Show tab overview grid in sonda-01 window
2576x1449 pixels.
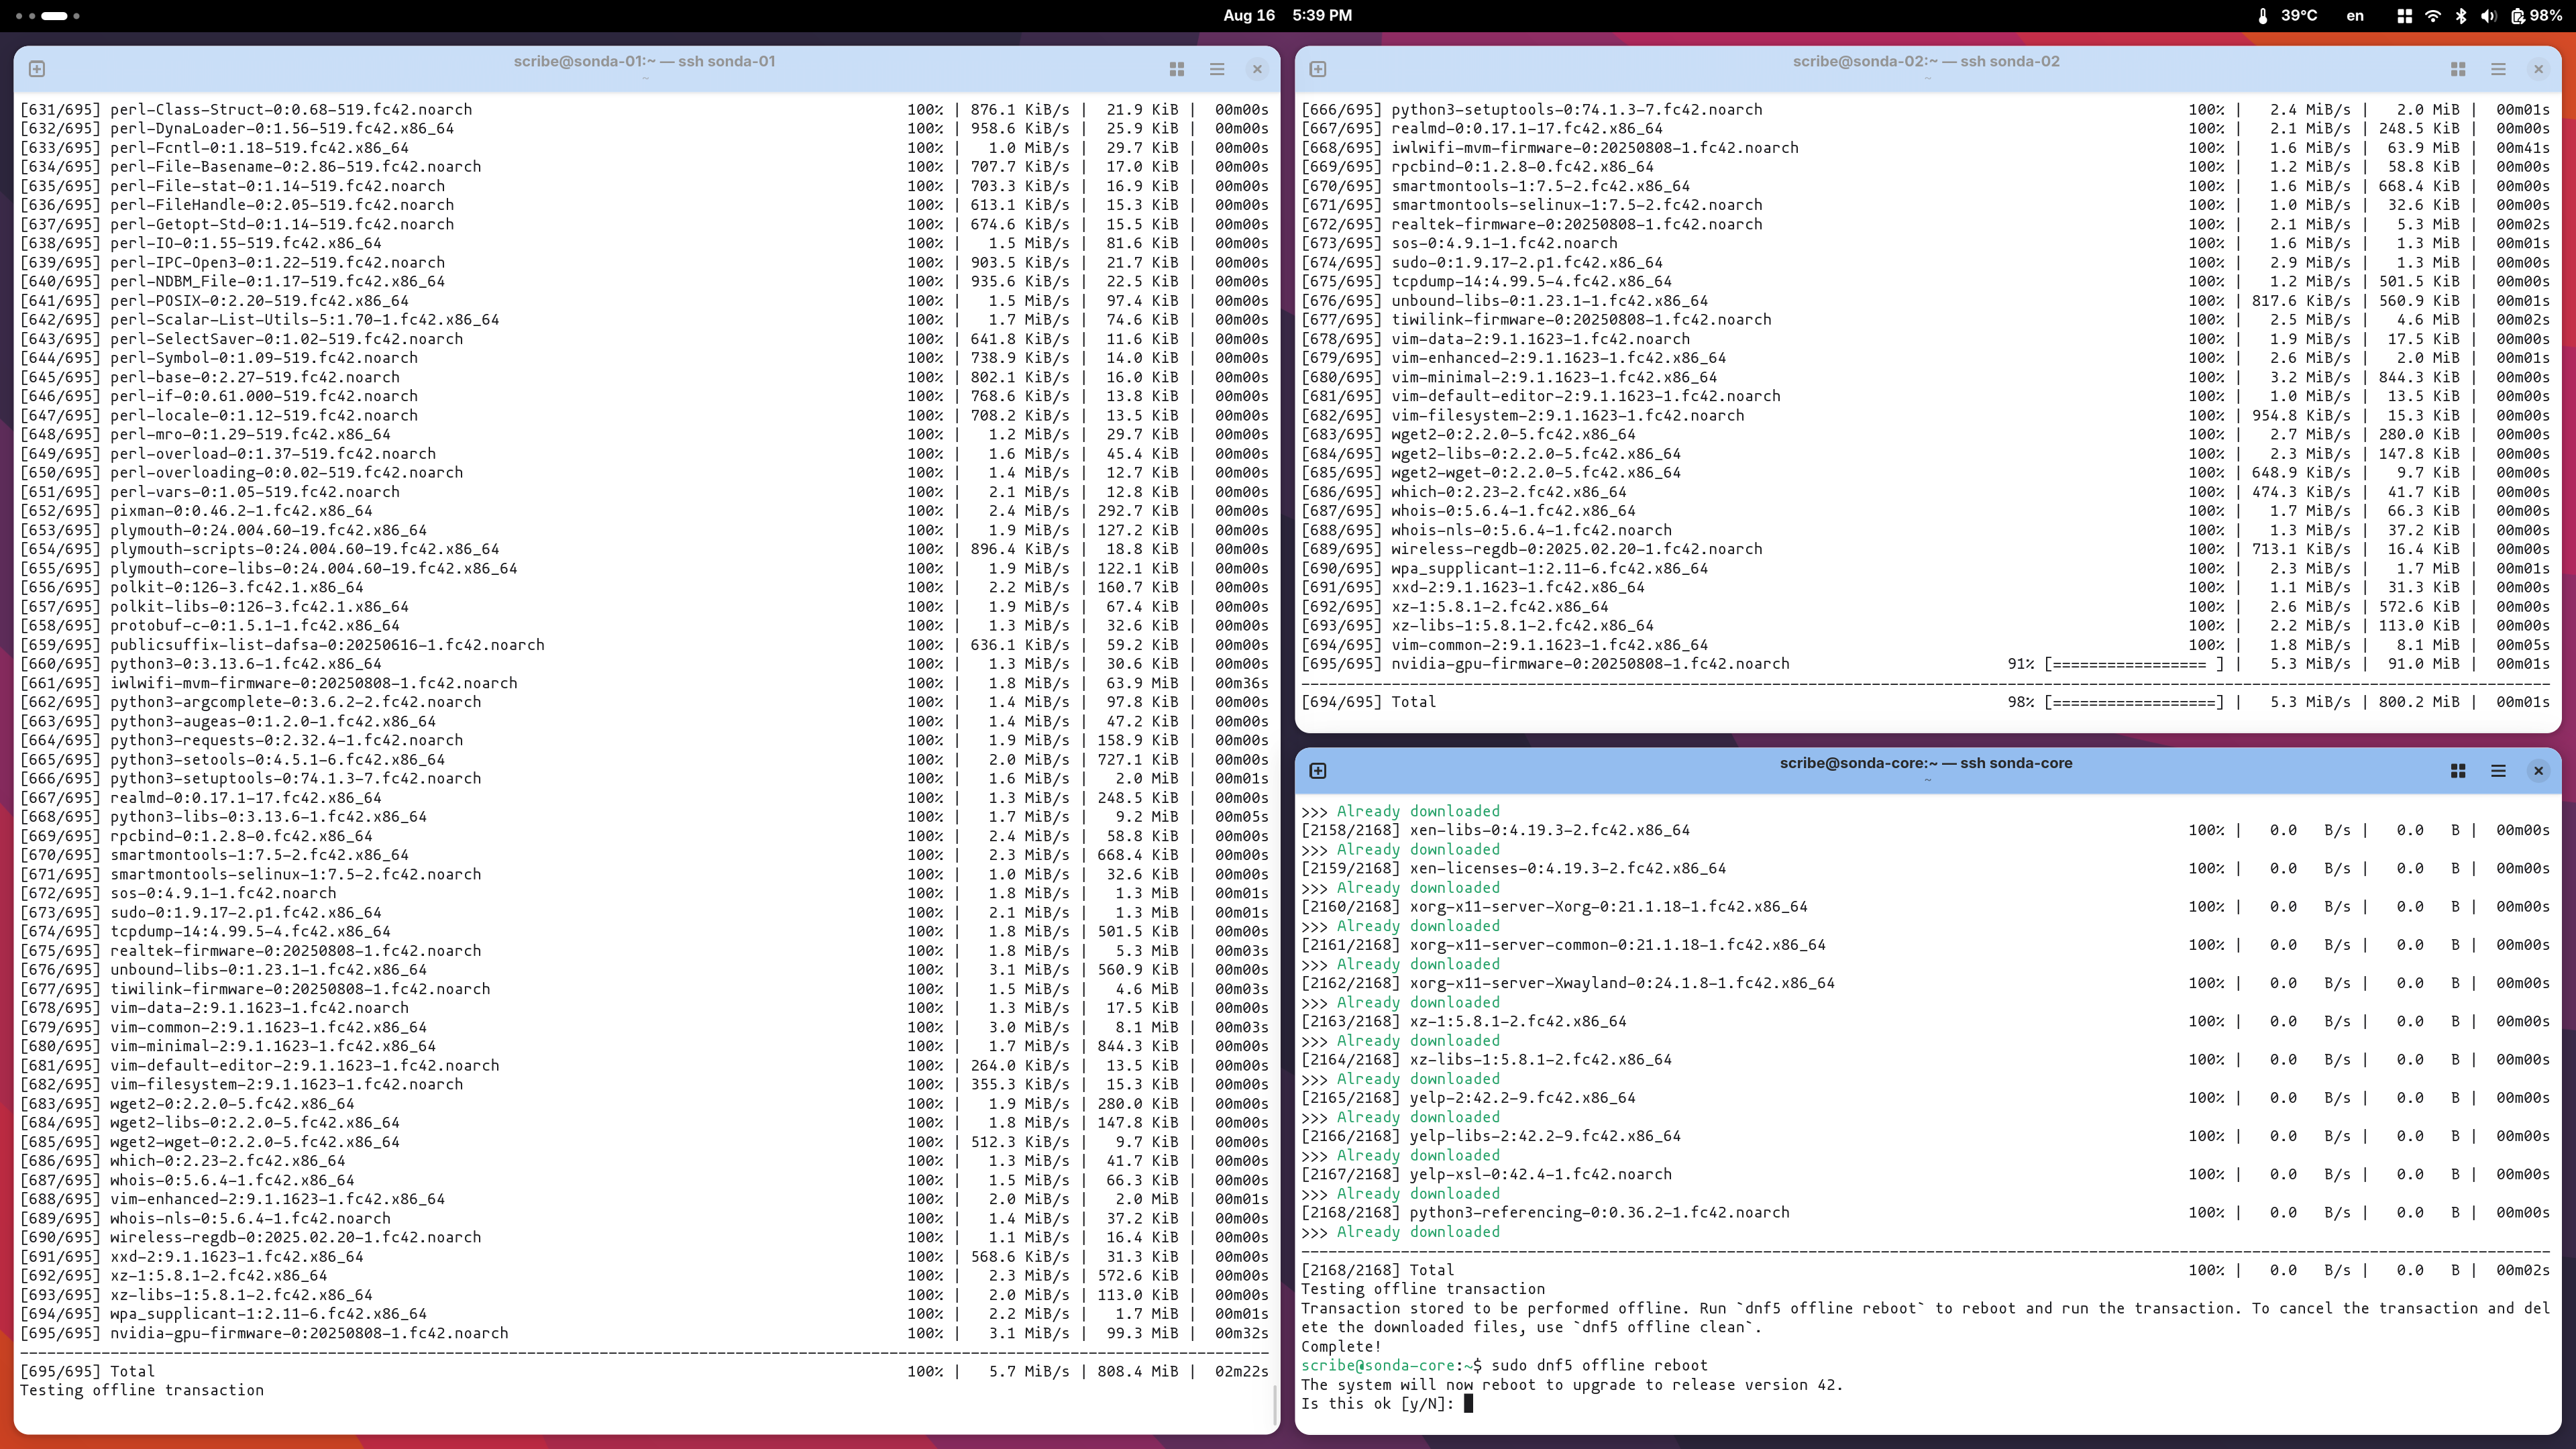point(1177,69)
